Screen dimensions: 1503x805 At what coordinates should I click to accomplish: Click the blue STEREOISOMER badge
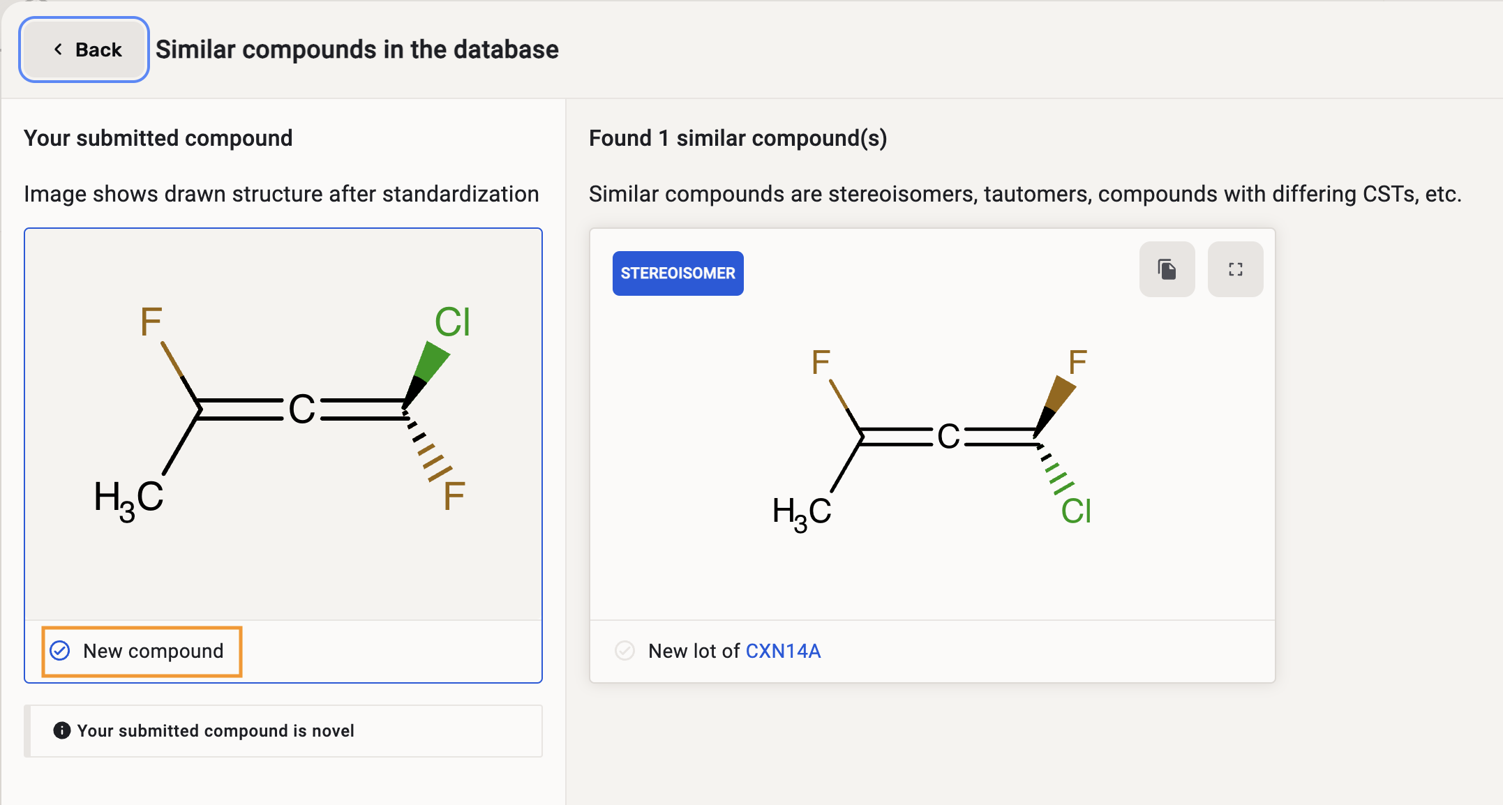click(678, 273)
